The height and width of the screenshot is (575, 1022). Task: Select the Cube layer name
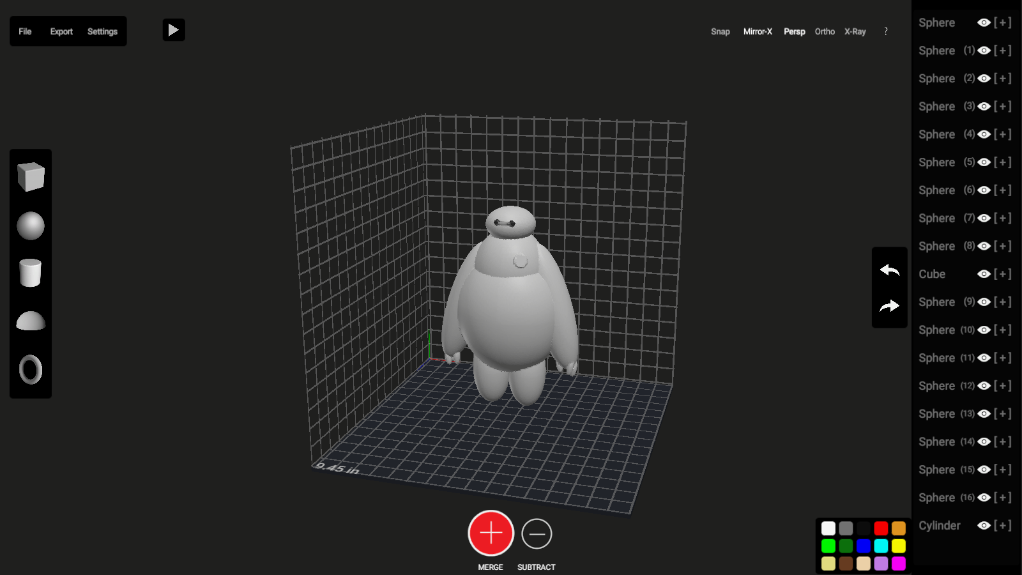(x=932, y=274)
